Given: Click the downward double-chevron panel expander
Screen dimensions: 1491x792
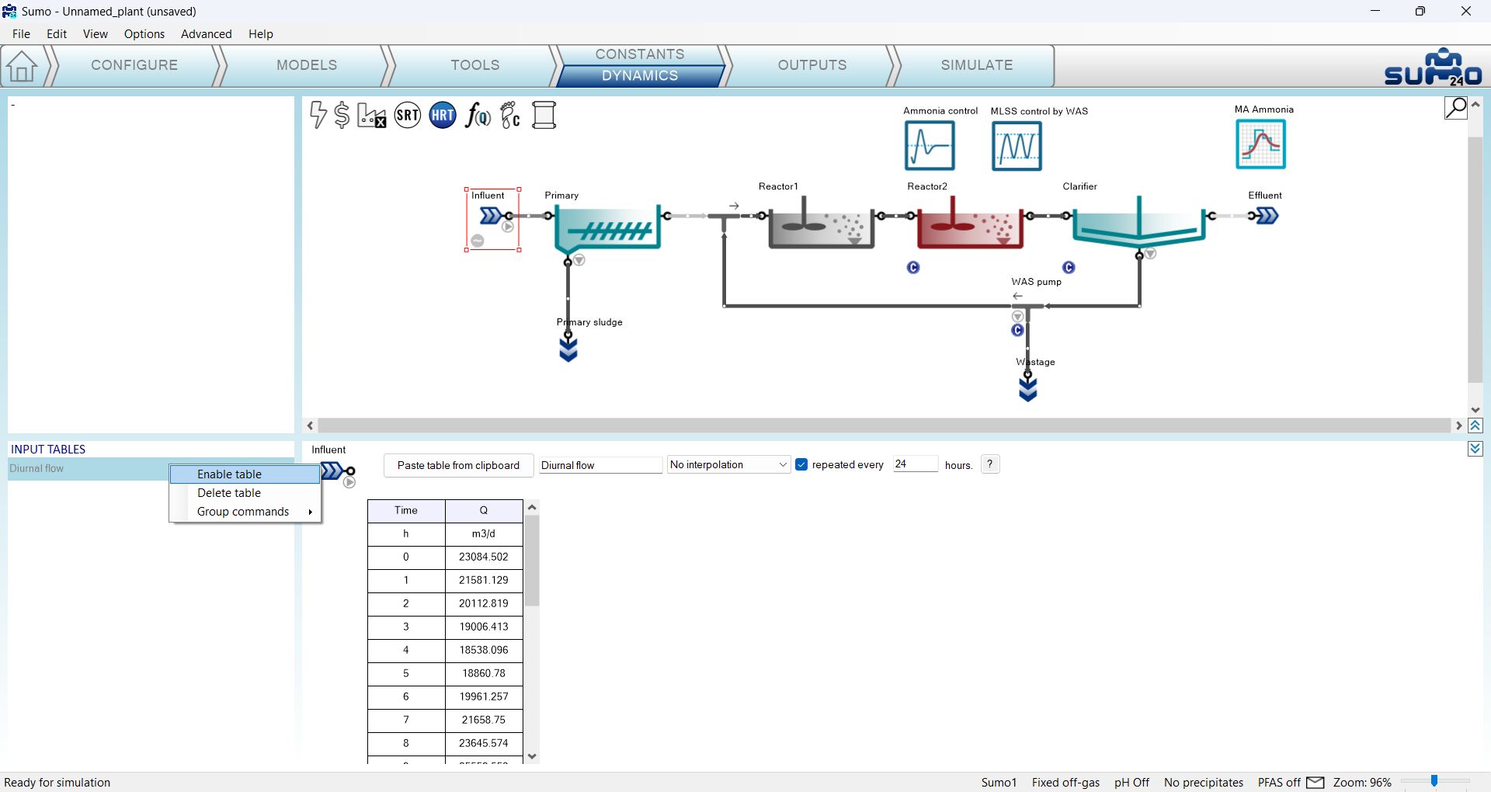Looking at the screenshot, I should (x=1475, y=449).
